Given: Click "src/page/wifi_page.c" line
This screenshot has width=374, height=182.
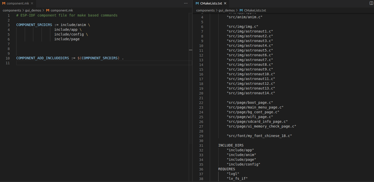Looking at the screenshot, I should 250,117.
